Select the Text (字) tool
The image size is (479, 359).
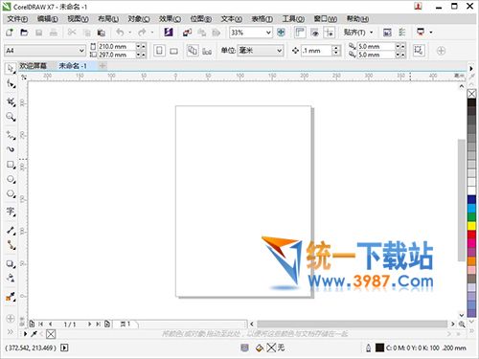11,212
